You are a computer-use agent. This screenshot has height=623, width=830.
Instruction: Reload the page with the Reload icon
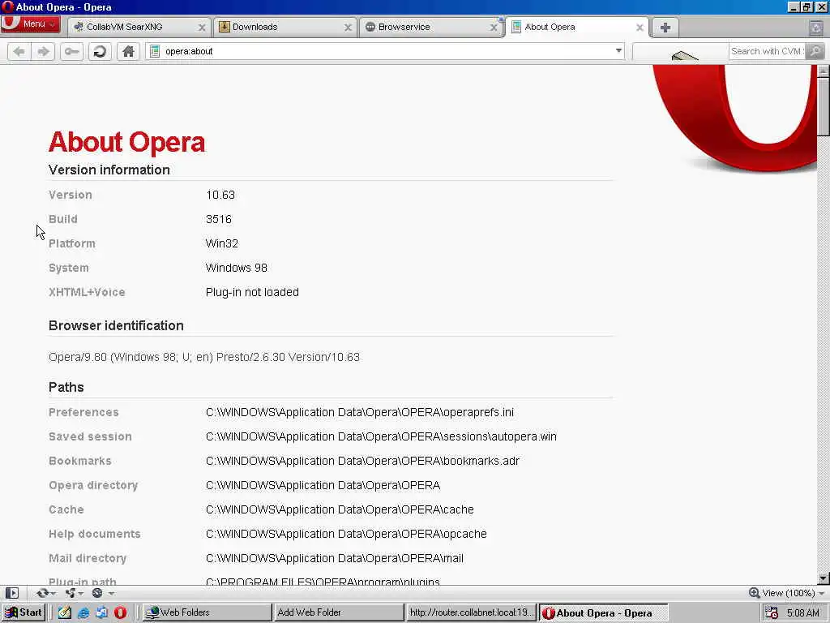coord(100,51)
